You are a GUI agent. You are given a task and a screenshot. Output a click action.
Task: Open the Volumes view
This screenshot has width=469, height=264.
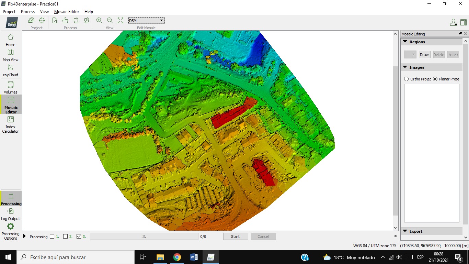[x=11, y=87]
